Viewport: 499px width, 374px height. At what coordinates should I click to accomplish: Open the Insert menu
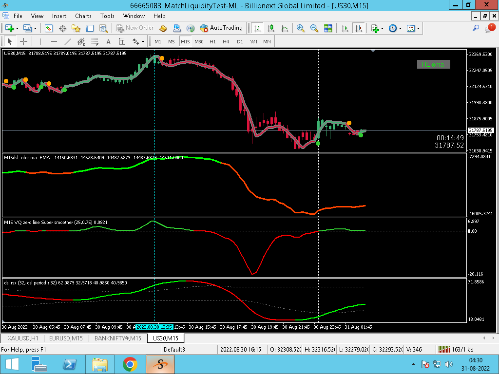[x=59, y=16]
